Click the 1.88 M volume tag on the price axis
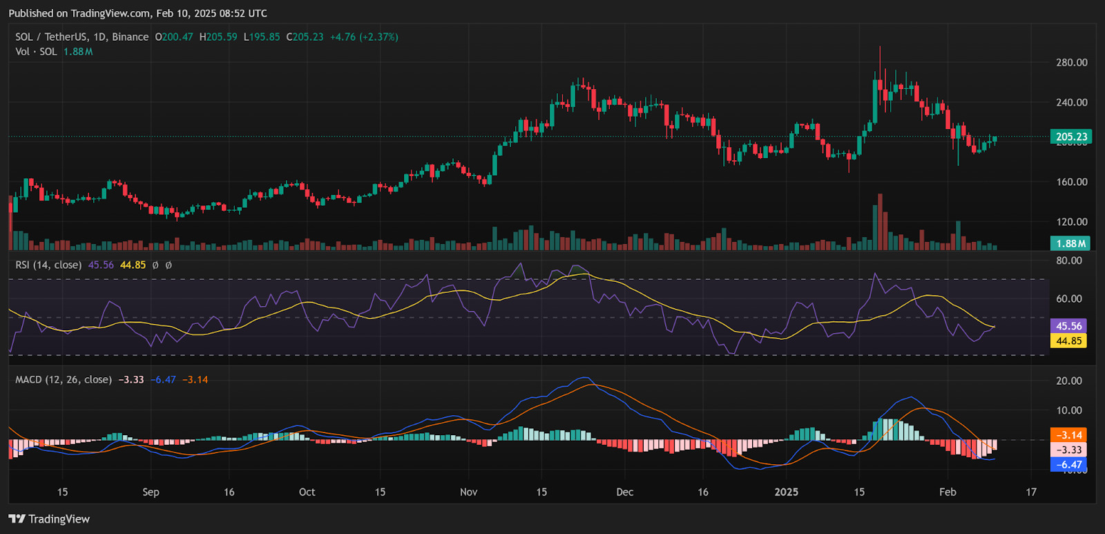The height and width of the screenshot is (534, 1105). click(1070, 243)
